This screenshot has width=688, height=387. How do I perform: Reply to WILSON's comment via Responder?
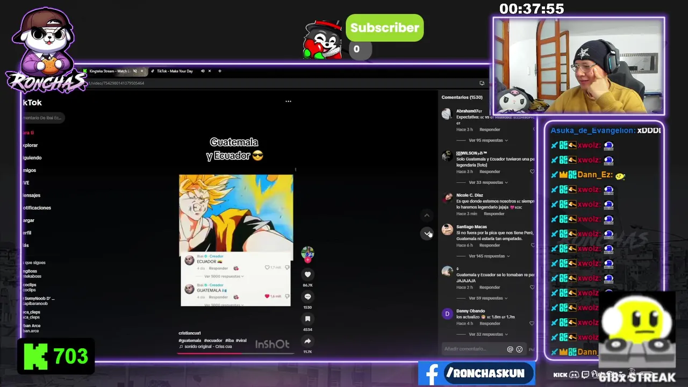(490, 171)
